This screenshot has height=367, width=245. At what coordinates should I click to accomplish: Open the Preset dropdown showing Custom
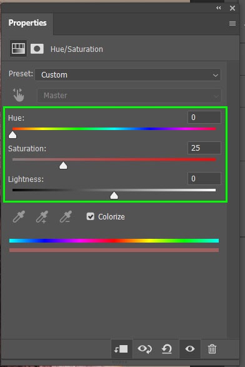tap(127, 74)
